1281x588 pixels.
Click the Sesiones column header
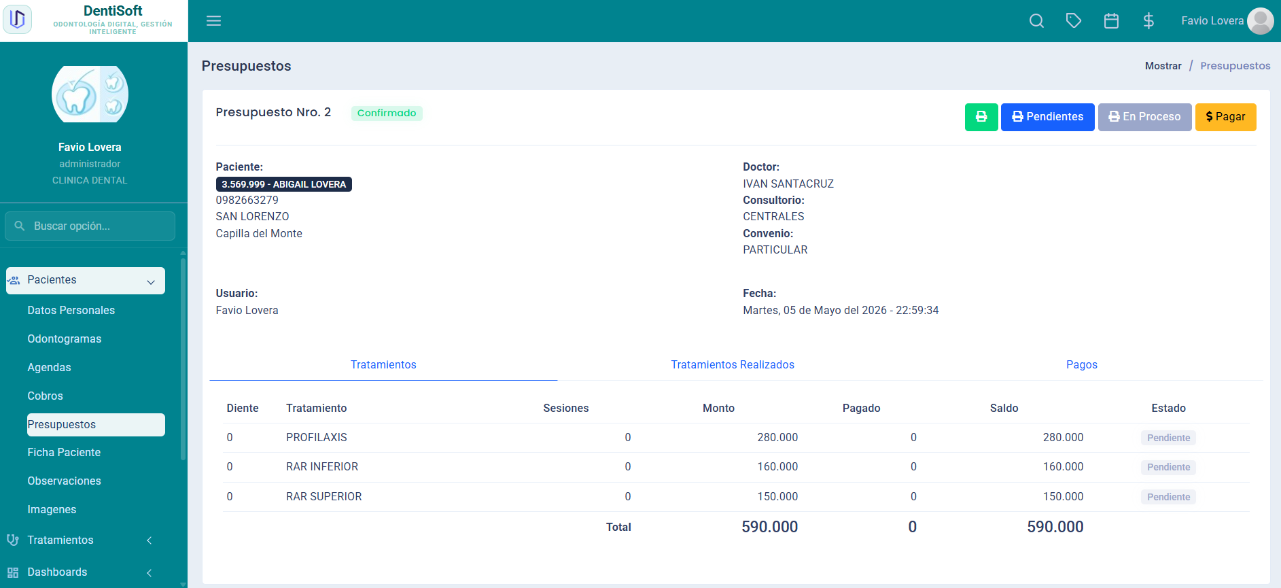(x=566, y=409)
